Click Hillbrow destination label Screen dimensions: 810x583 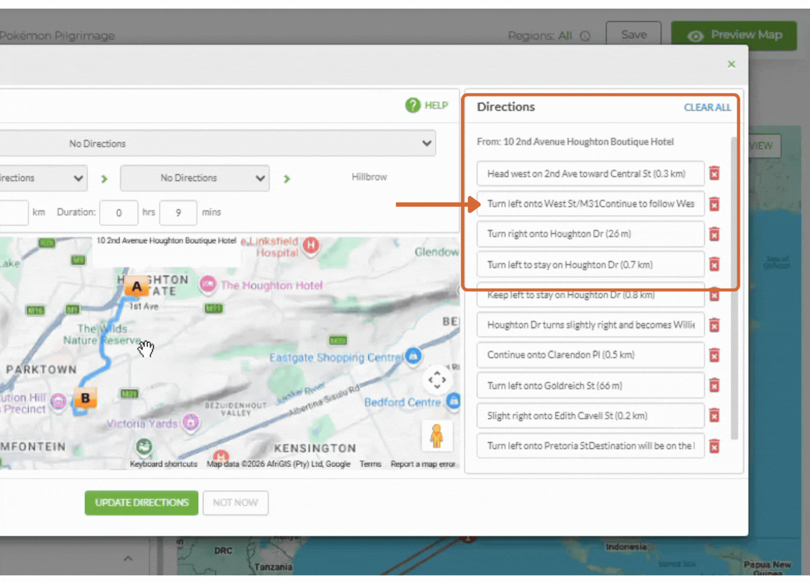[x=369, y=177]
